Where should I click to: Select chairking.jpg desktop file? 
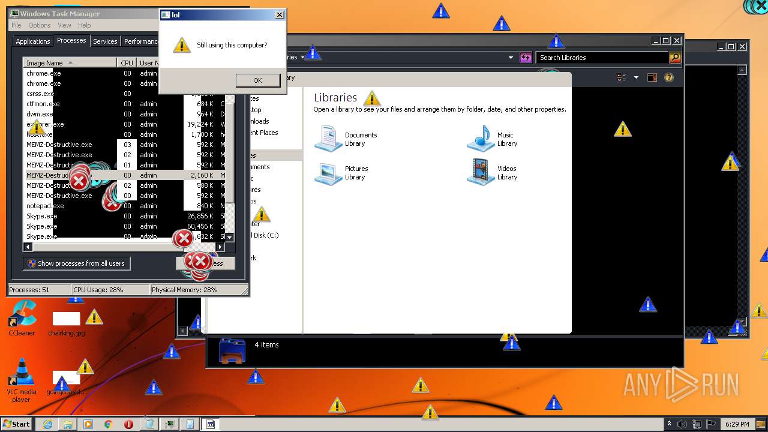point(66,324)
